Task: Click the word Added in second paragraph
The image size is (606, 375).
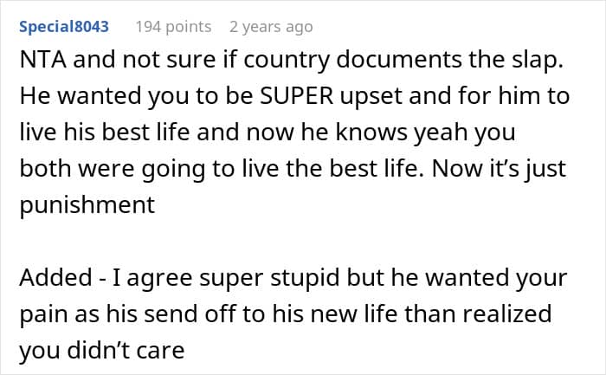Action: (x=55, y=278)
